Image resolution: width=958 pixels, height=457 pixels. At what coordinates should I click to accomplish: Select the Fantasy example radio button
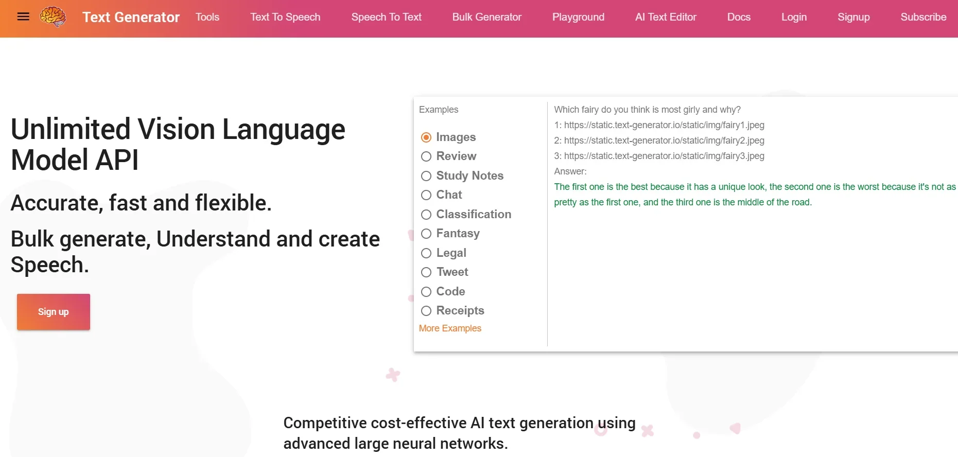[x=426, y=234]
